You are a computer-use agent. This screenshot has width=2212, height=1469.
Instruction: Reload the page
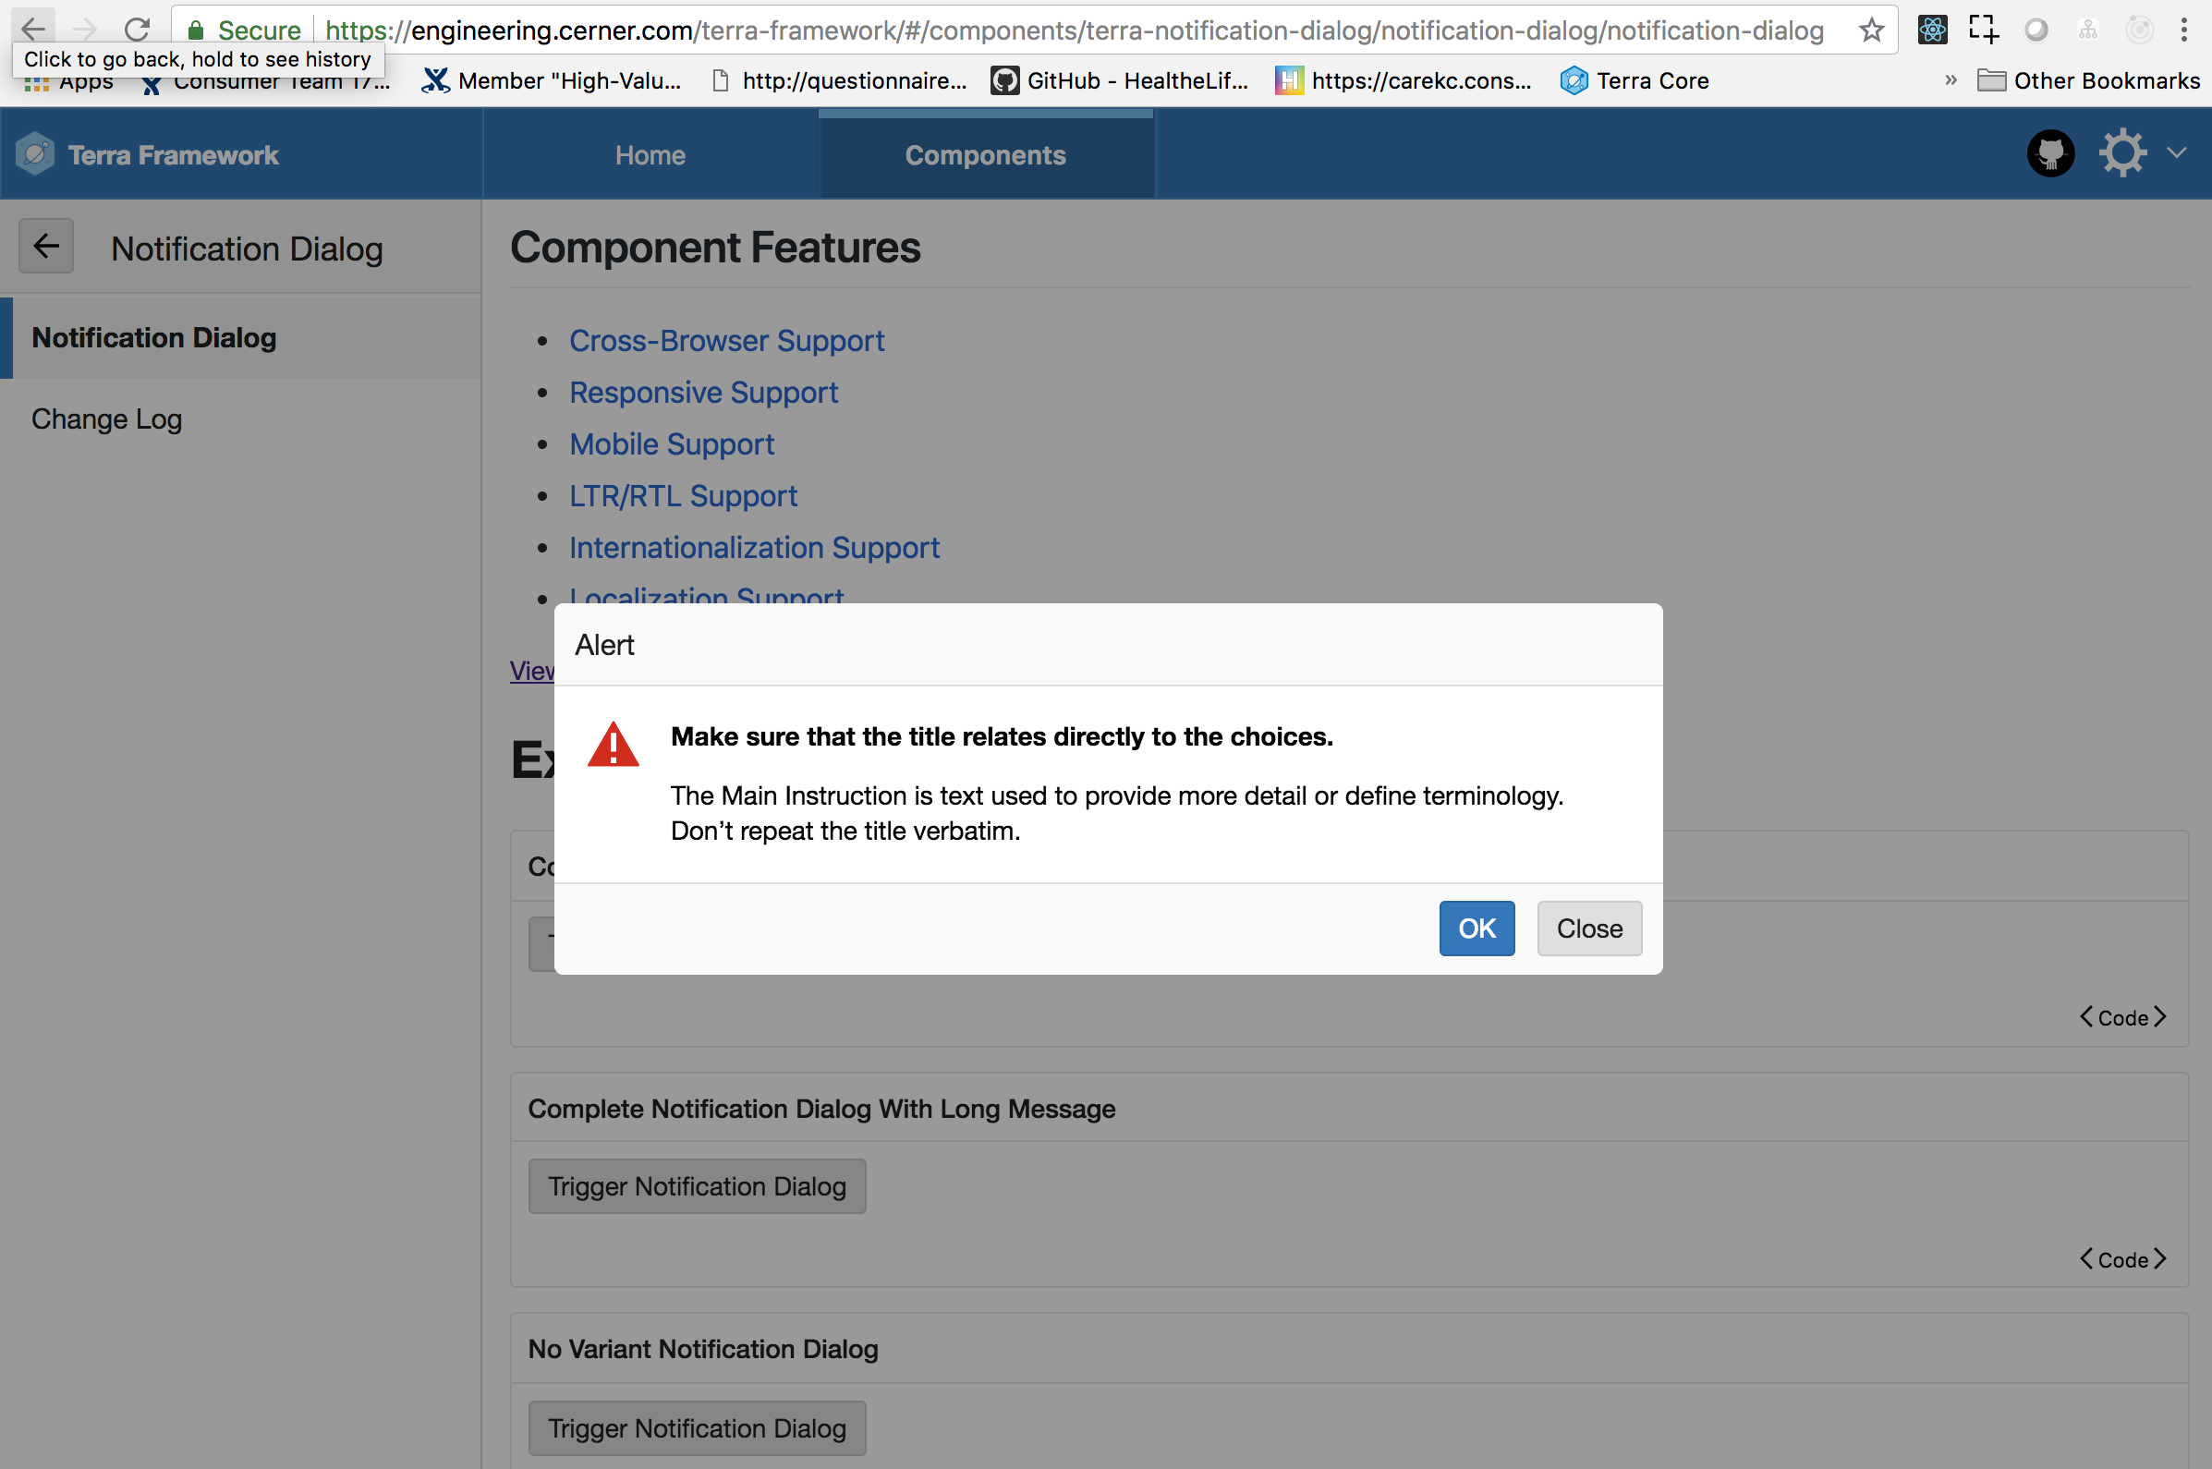(138, 29)
